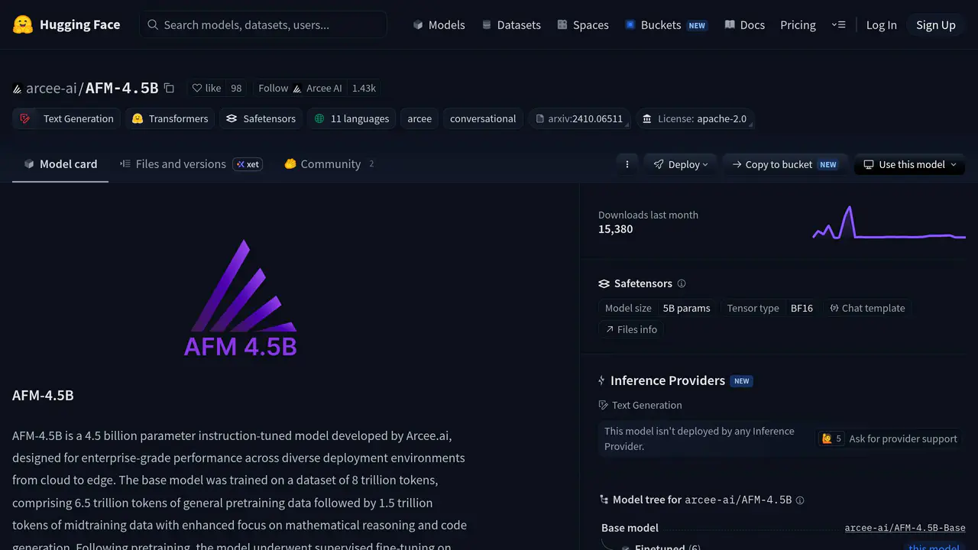Expand the Deploy dropdown
Screen dimensions: 978x550
tap(680, 164)
